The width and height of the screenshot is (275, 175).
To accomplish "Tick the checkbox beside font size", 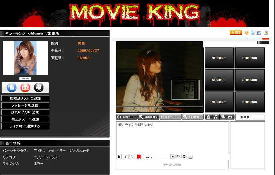I will coord(191,157).
